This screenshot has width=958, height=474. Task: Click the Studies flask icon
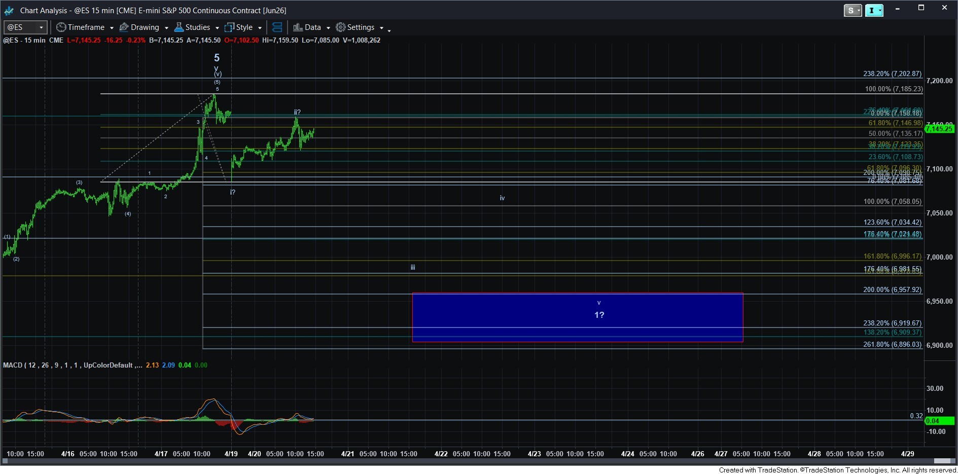tap(179, 27)
